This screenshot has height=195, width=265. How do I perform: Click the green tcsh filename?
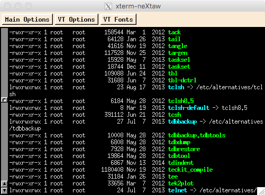tap(175, 115)
